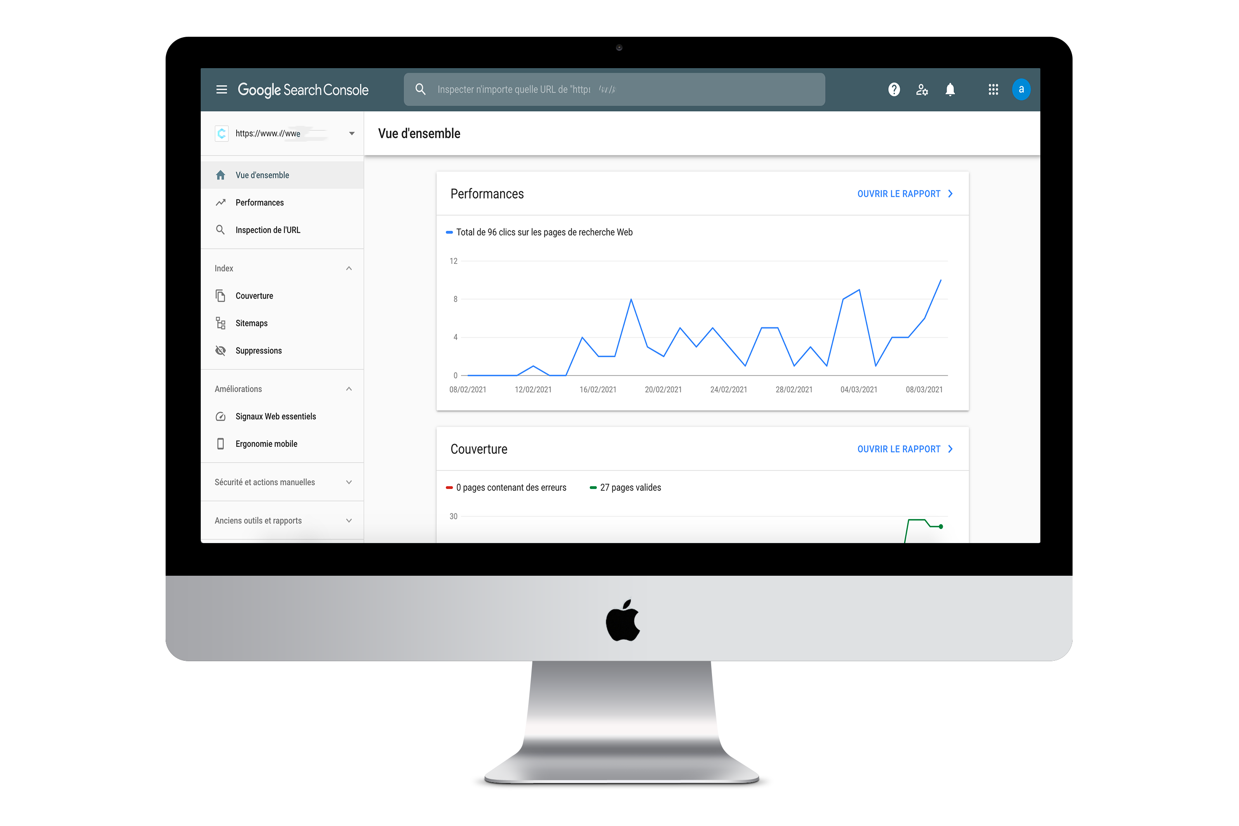Click the Inspection de l'URL icon
The width and height of the screenshot is (1239, 826).
click(x=220, y=230)
